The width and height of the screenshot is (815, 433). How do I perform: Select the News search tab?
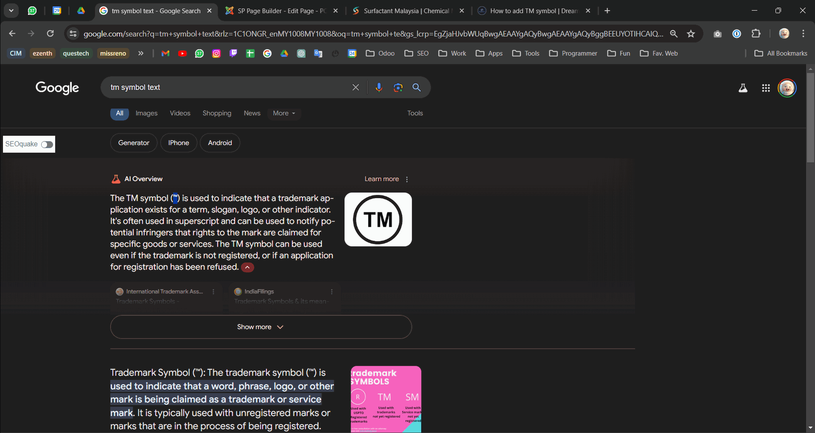pos(252,113)
